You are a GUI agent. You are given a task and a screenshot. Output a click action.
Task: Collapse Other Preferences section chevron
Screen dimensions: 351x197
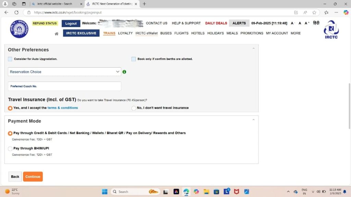pyautogui.click(x=254, y=49)
